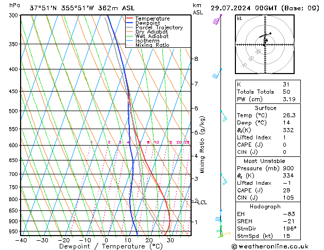Screen dimensions: 324x250
Task: Click the purple wind barb at 300 hPa
Action: coord(217,20)
